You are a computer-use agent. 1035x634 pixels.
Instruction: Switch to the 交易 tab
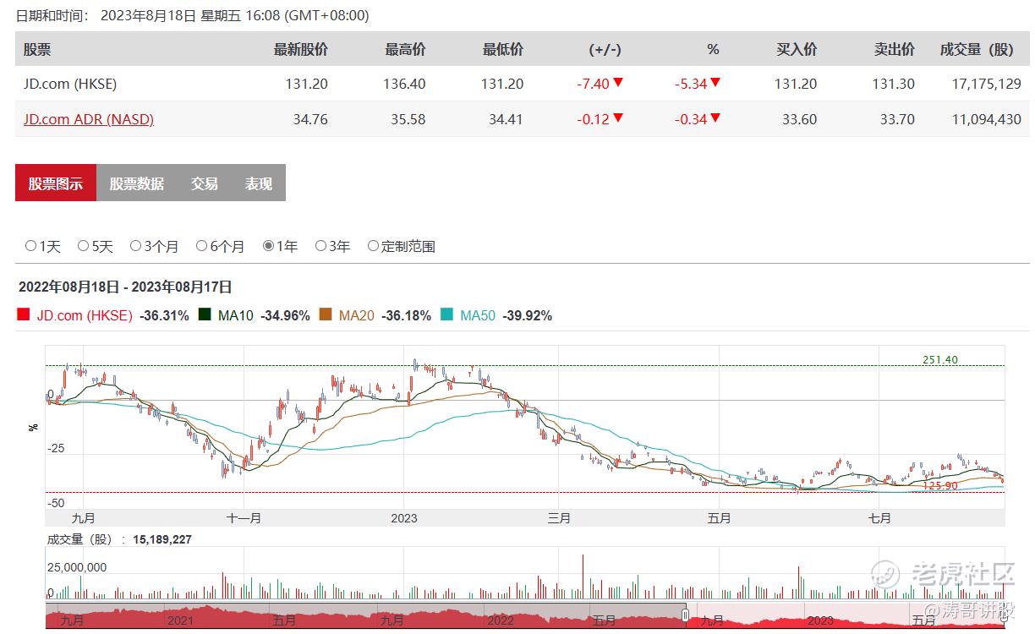click(x=205, y=183)
